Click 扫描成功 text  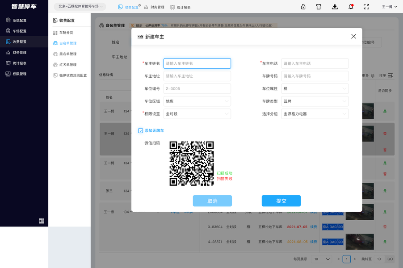(x=225, y=173)
